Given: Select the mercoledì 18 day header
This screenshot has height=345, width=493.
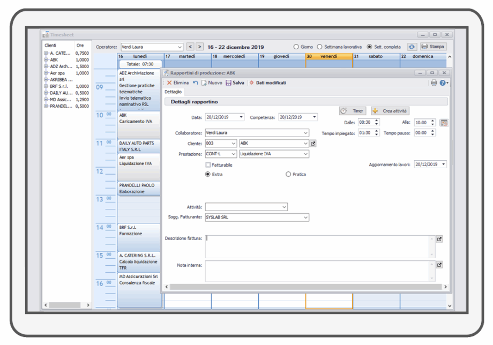Looking at the screenshot, I should [x=235, y=56].
